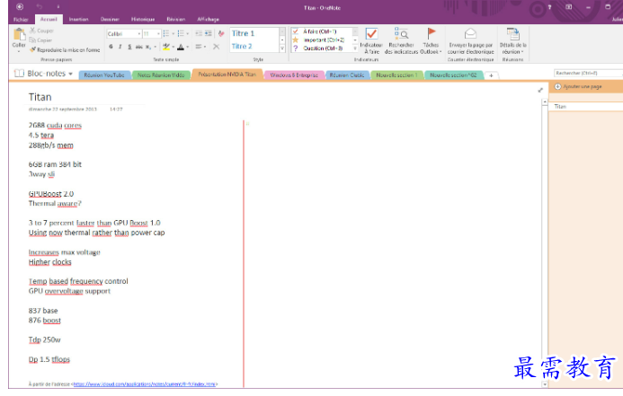Open the Windows 8 Entreprise section tab
The height and width of the screenshot is (396, 623).
294,75
